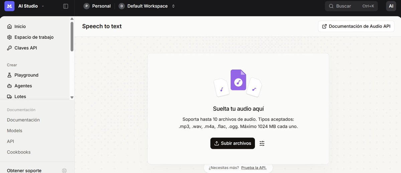Open the AI user avatar menu

click(391, 6)
